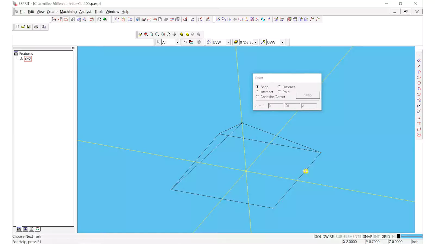This screenshot has width=435, height=244.
Task: Toggle SOLIDWIRE in status bar
Action: (324, 236)
